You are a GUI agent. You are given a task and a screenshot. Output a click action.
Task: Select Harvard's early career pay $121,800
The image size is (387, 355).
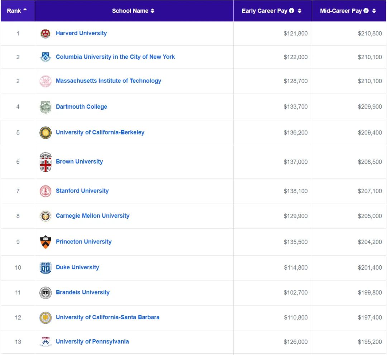pos(295,33)
